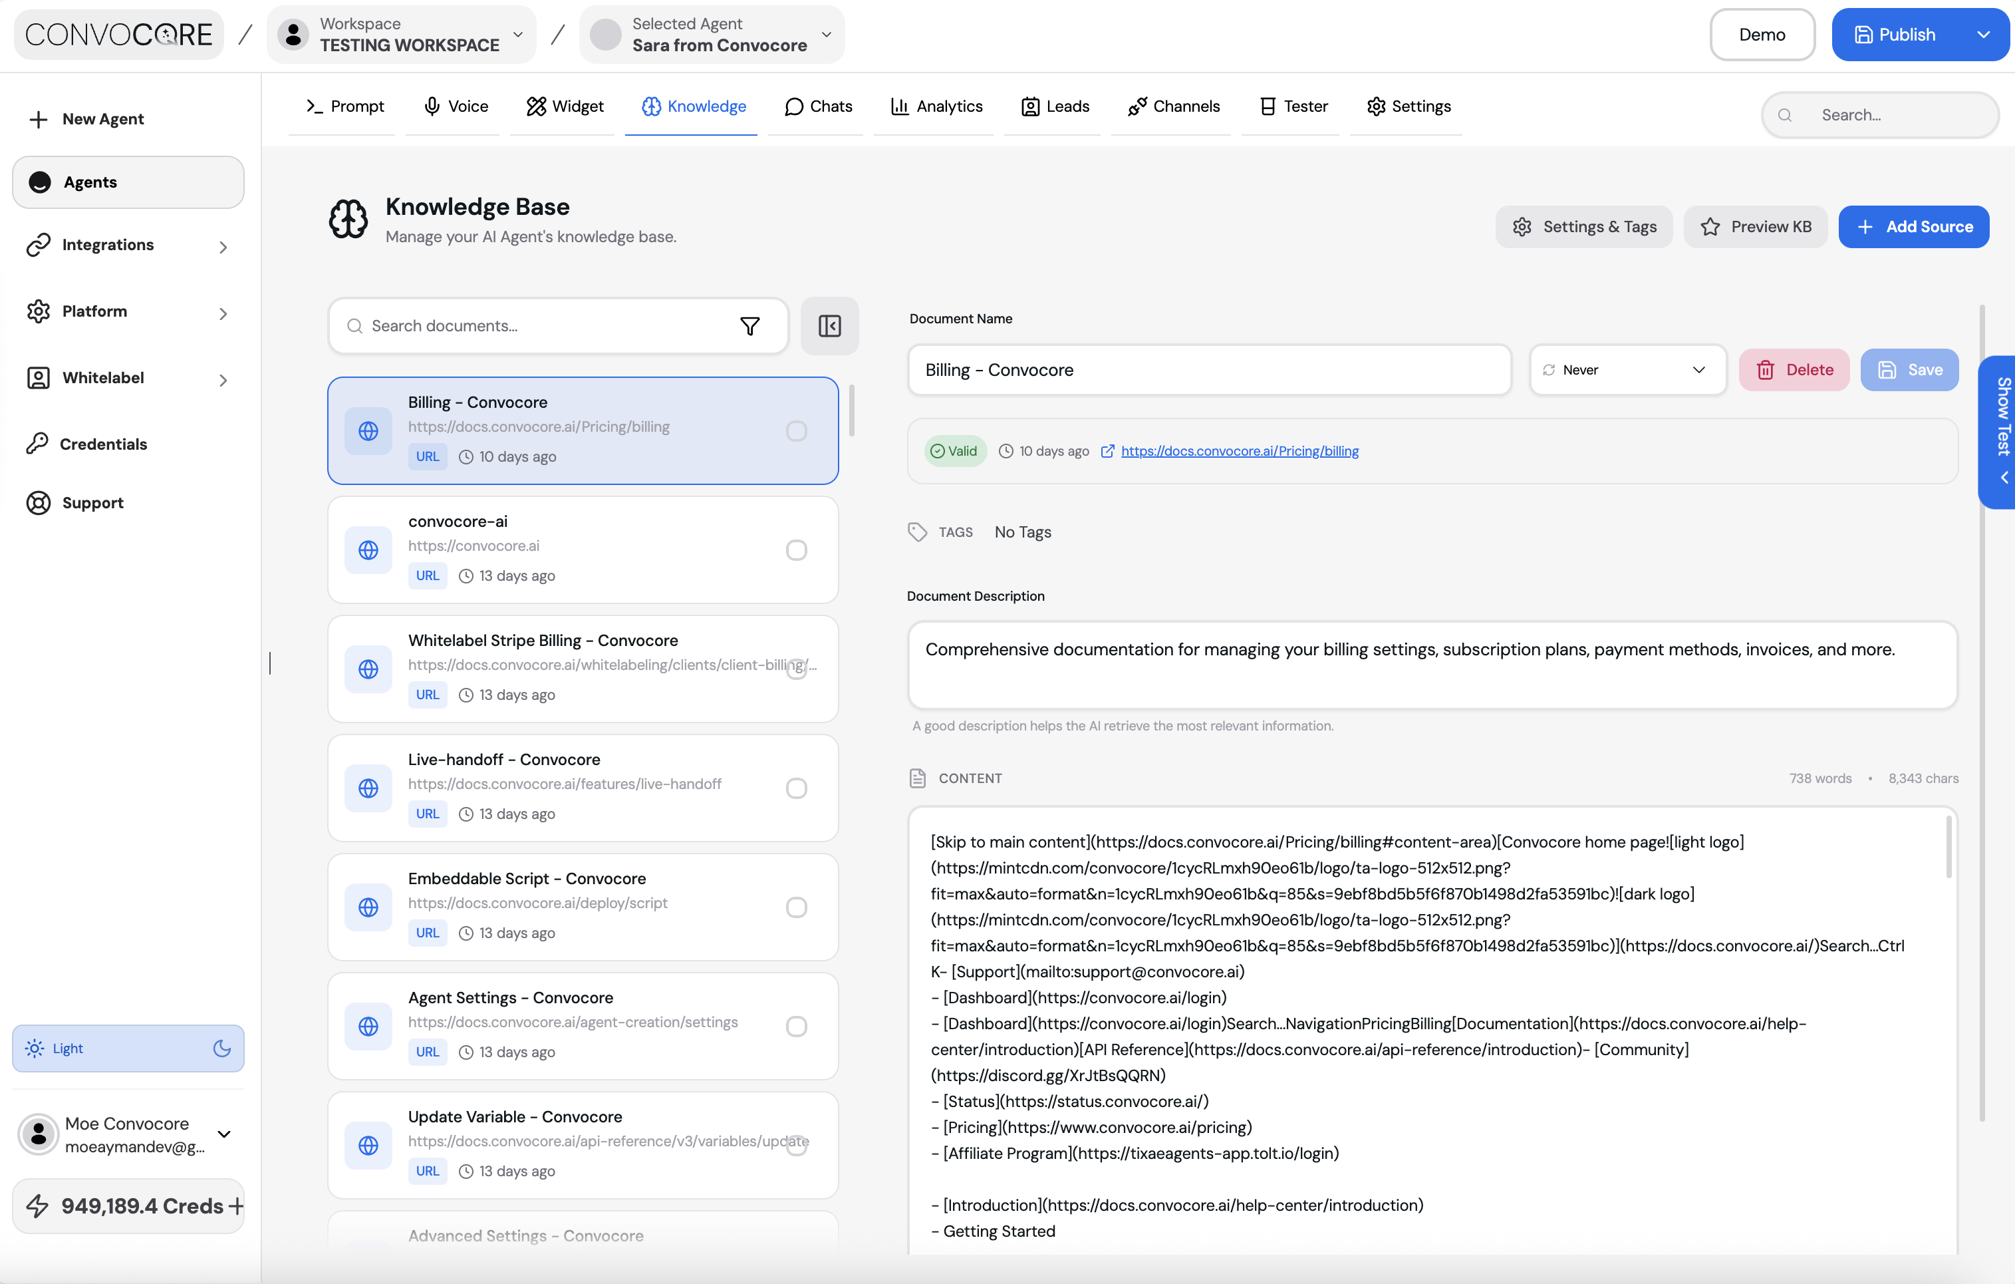Click the plus icon next to Creds
This screenshot has height=1284, width=2015.
click(x=236, y=1206)
